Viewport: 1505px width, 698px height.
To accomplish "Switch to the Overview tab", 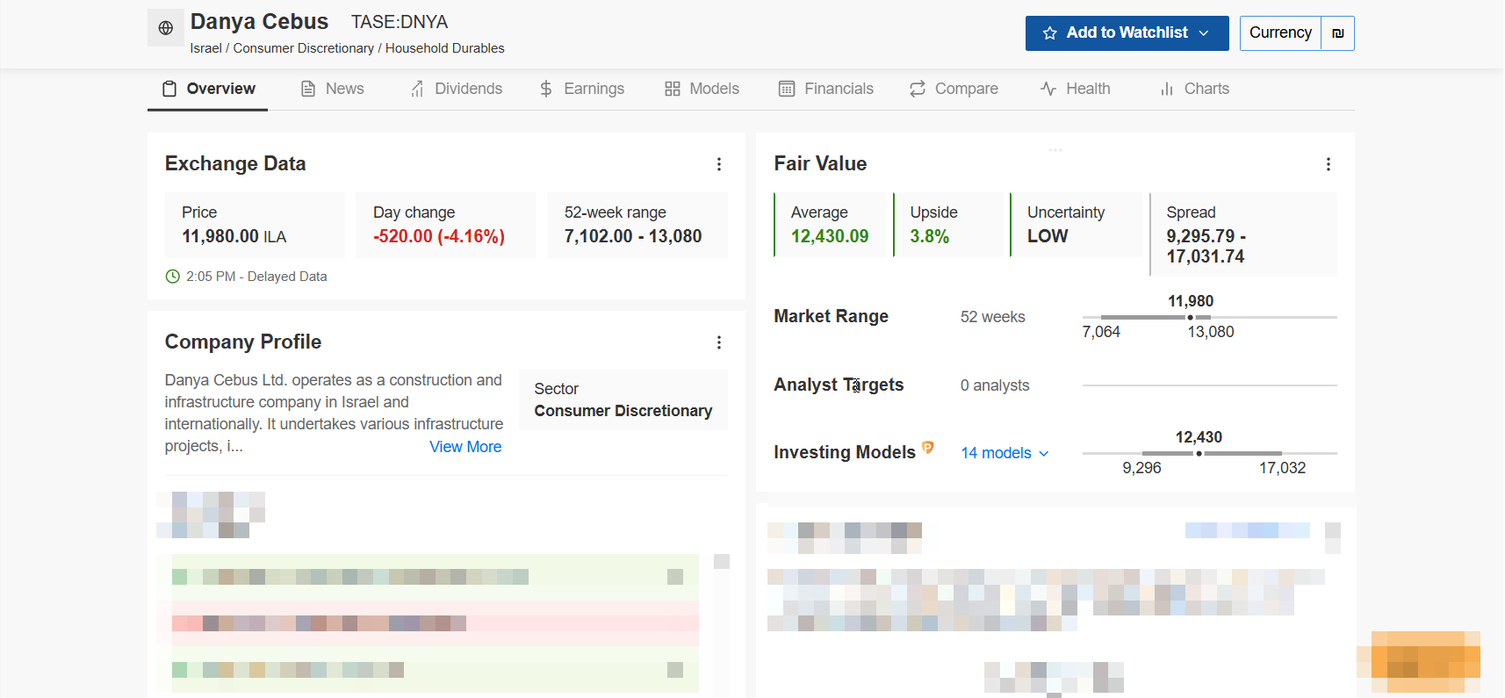I will point(208,89).
